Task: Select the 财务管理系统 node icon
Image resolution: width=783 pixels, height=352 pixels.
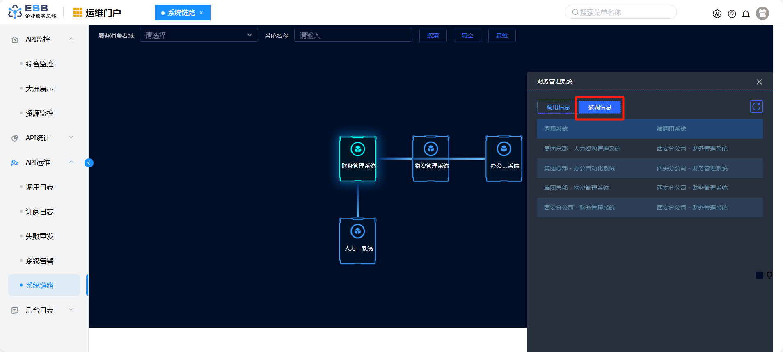Action: coord(358,149)
